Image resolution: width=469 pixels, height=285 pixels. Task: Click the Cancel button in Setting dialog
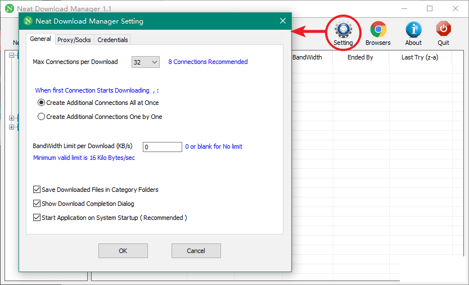coord(196,251)
